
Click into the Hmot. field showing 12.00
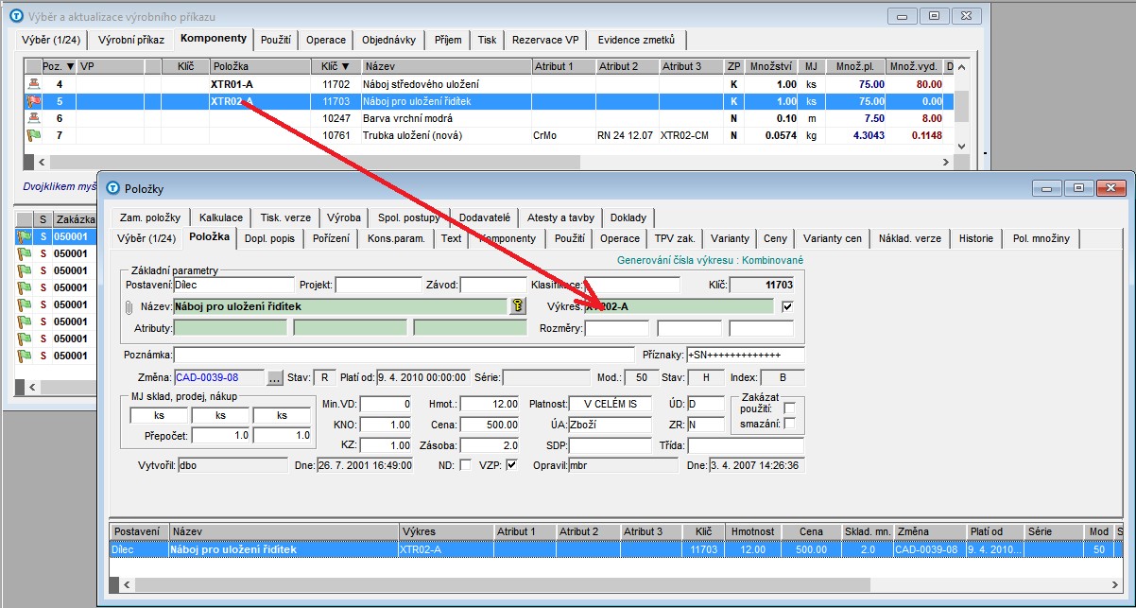click(490, 404)
